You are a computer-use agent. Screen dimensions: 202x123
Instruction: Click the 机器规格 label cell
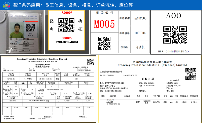[x=124, y=33]
